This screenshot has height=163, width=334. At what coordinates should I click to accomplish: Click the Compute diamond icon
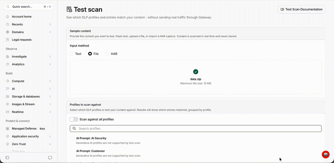(8, 81)
